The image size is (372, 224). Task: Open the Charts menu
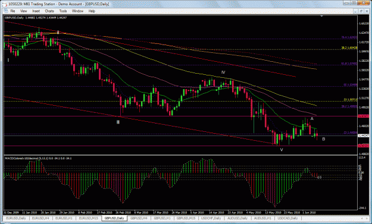[49, 11]
